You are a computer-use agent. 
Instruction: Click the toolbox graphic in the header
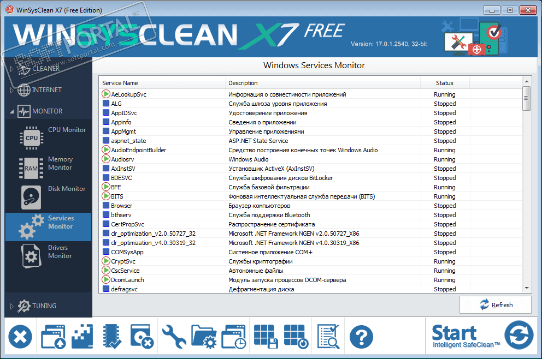474,37
